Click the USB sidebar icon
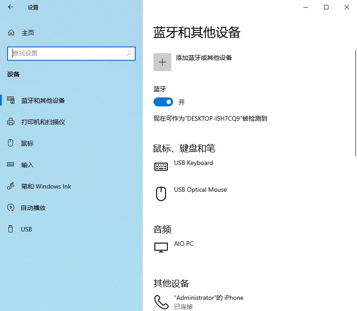 tap(10, 229)
